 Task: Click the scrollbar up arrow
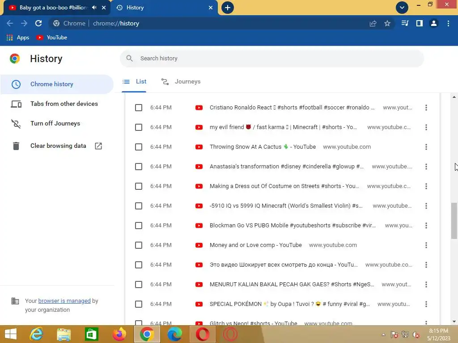click(x=454, y=97)
